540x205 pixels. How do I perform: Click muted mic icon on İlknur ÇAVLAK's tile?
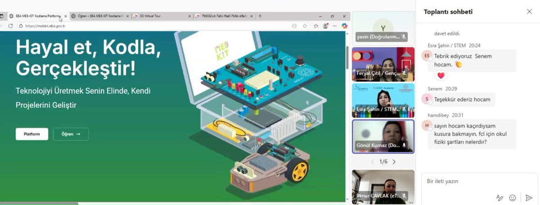[404, 196]
